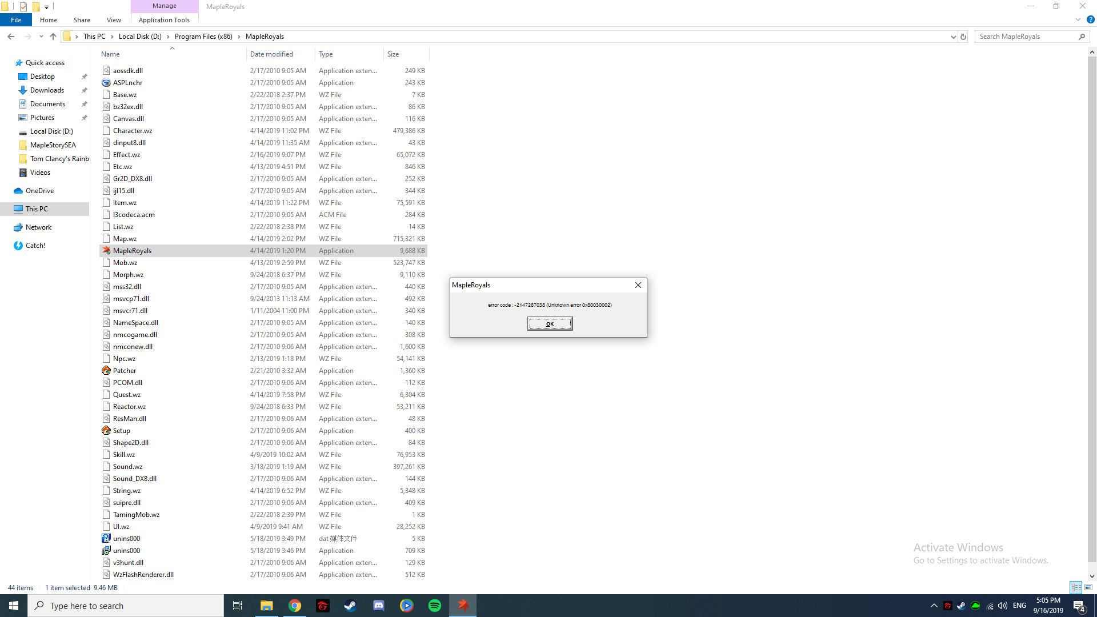This screenshot has height=617, width=1097.
Task: Expand address bar history dropdown
Action: [x=953, y=37]
